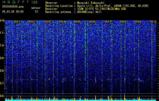159x101 pixels.
Task: Click the 0.6 frequency axis label
Action: (2, 96)
